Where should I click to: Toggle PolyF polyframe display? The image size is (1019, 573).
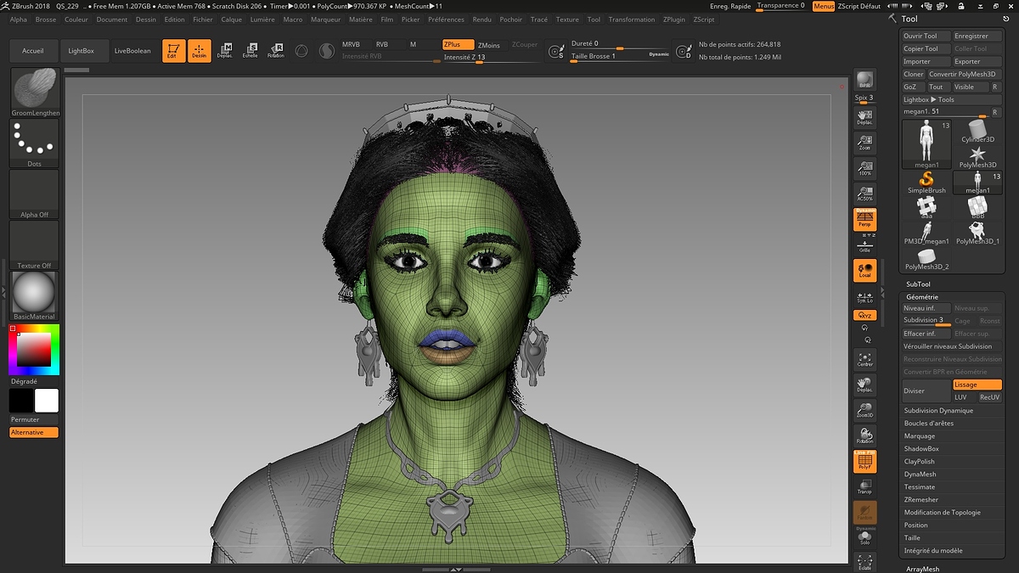pos(864,462)
